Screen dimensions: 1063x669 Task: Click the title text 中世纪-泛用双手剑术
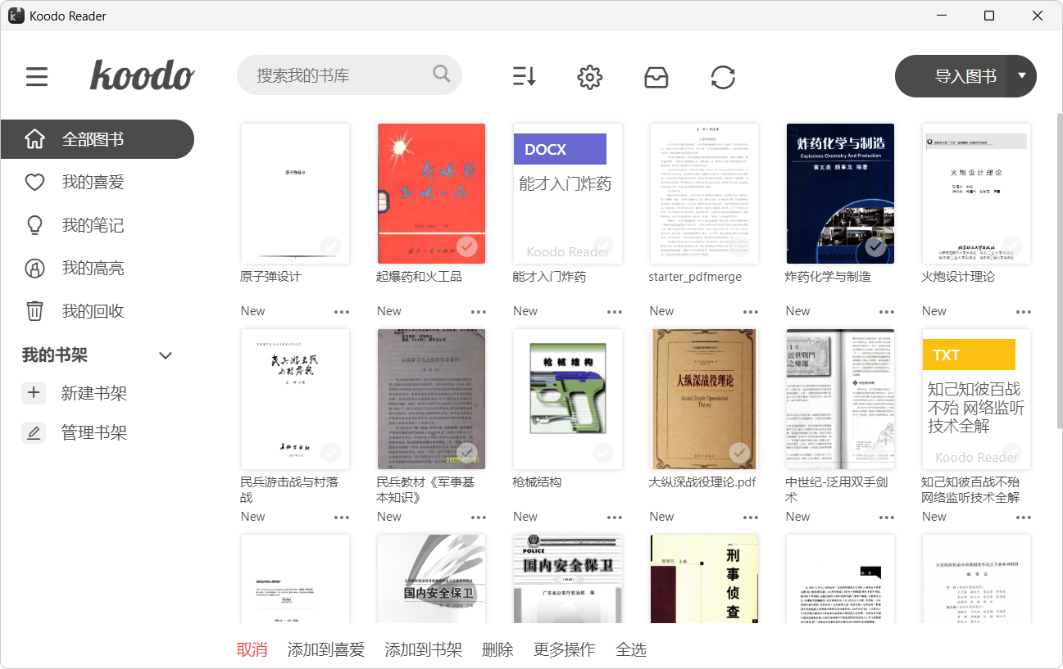(837, 490)
